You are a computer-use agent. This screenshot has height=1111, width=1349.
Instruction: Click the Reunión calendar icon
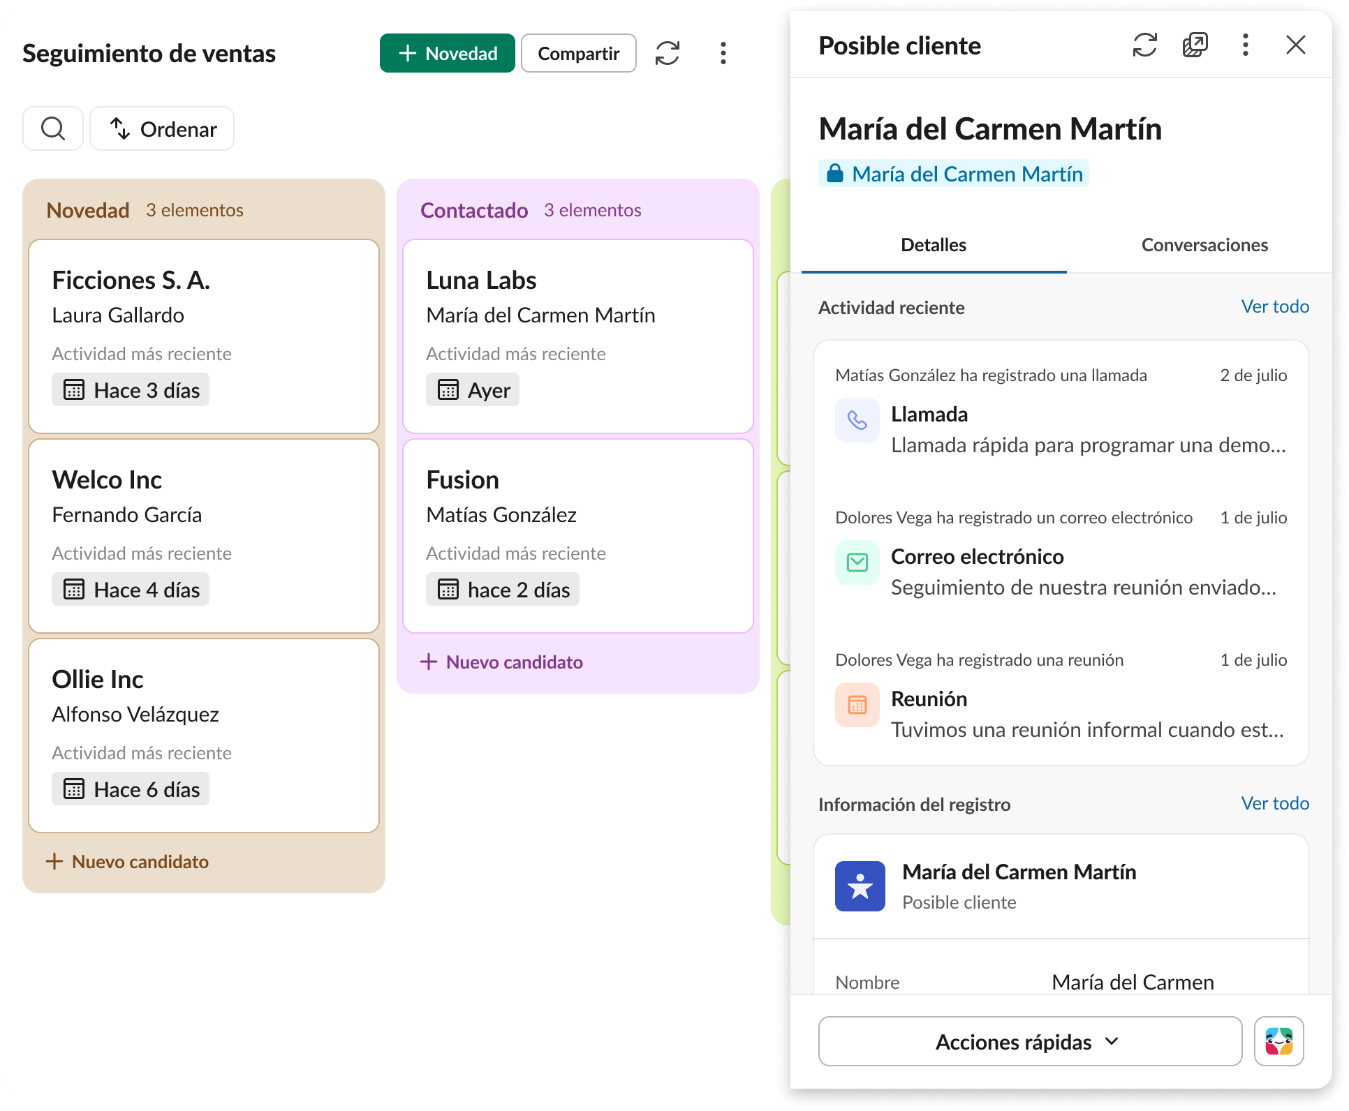(857, 705)
